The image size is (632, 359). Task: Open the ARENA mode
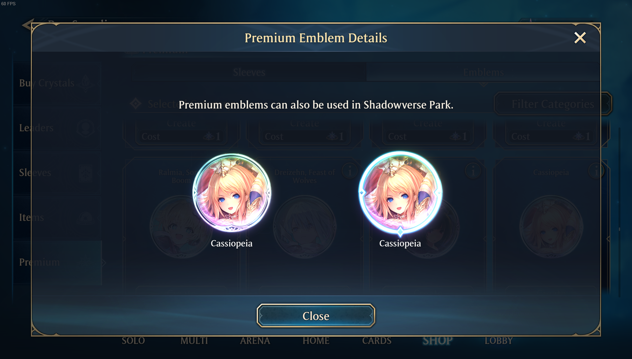point(255,341)
